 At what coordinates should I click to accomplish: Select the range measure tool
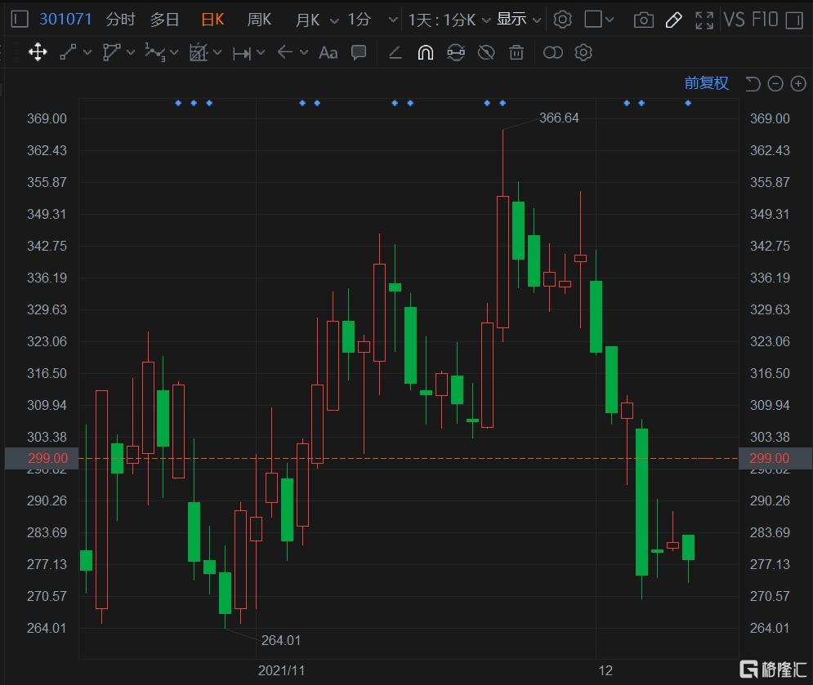tap(242, 53)
